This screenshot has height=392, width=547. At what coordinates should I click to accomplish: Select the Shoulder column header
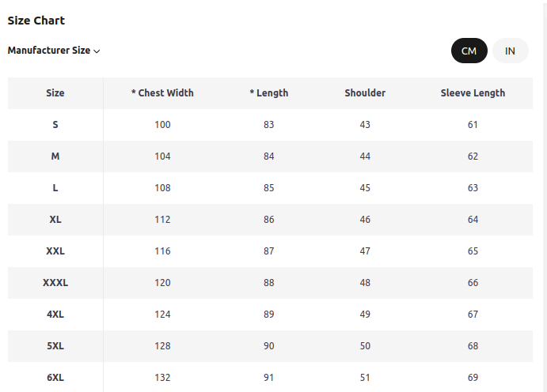(365, 93)
